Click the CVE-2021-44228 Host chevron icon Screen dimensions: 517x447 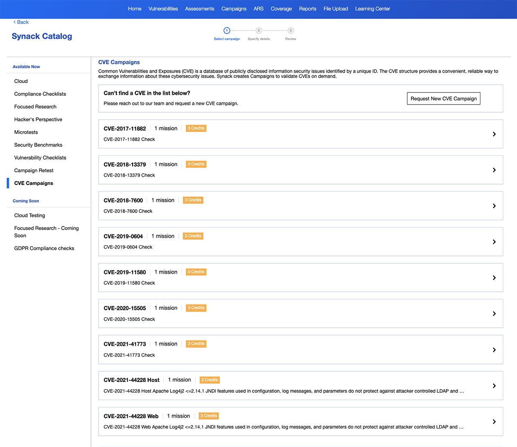pos(494,386)
